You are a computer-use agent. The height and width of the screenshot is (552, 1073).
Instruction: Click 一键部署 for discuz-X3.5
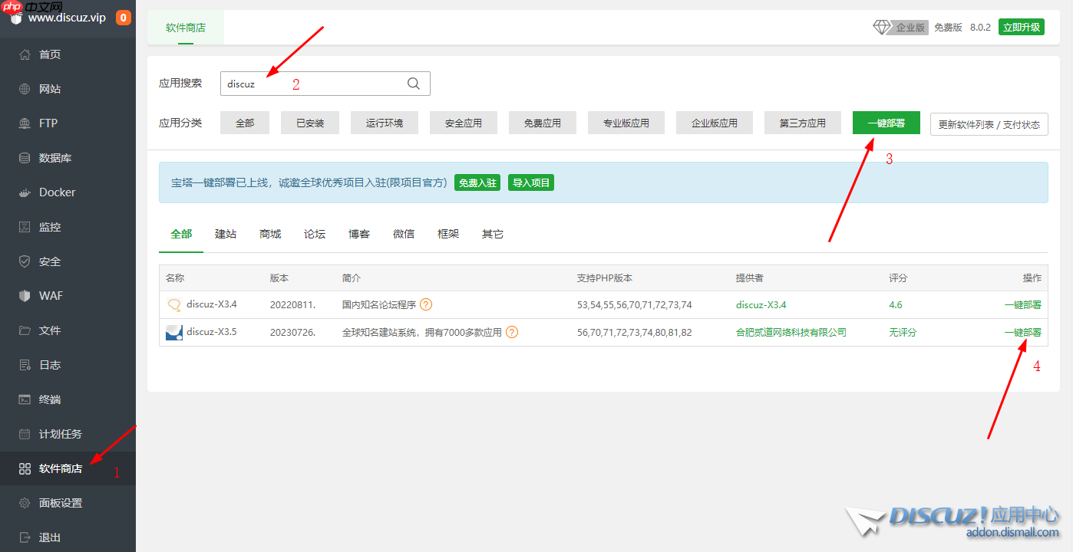(x=1022, y=332)
